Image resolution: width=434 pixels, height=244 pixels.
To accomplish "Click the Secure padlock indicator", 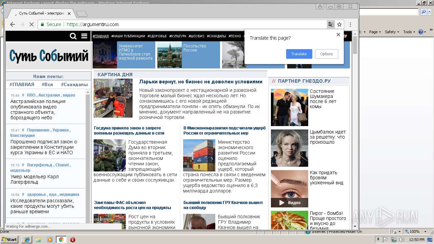I will point(51,24).
